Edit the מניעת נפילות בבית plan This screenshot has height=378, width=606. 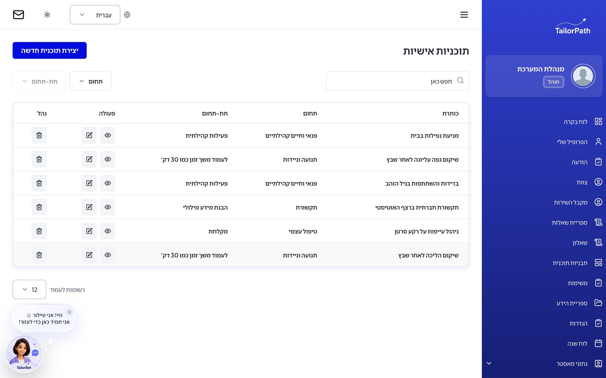click(89, 135)
